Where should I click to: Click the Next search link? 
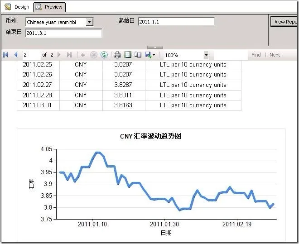(x=275, y=55)
